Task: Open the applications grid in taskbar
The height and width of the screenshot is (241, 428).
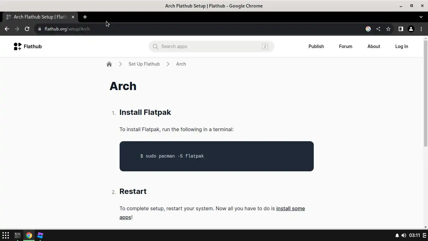Action: click(6, 235)
